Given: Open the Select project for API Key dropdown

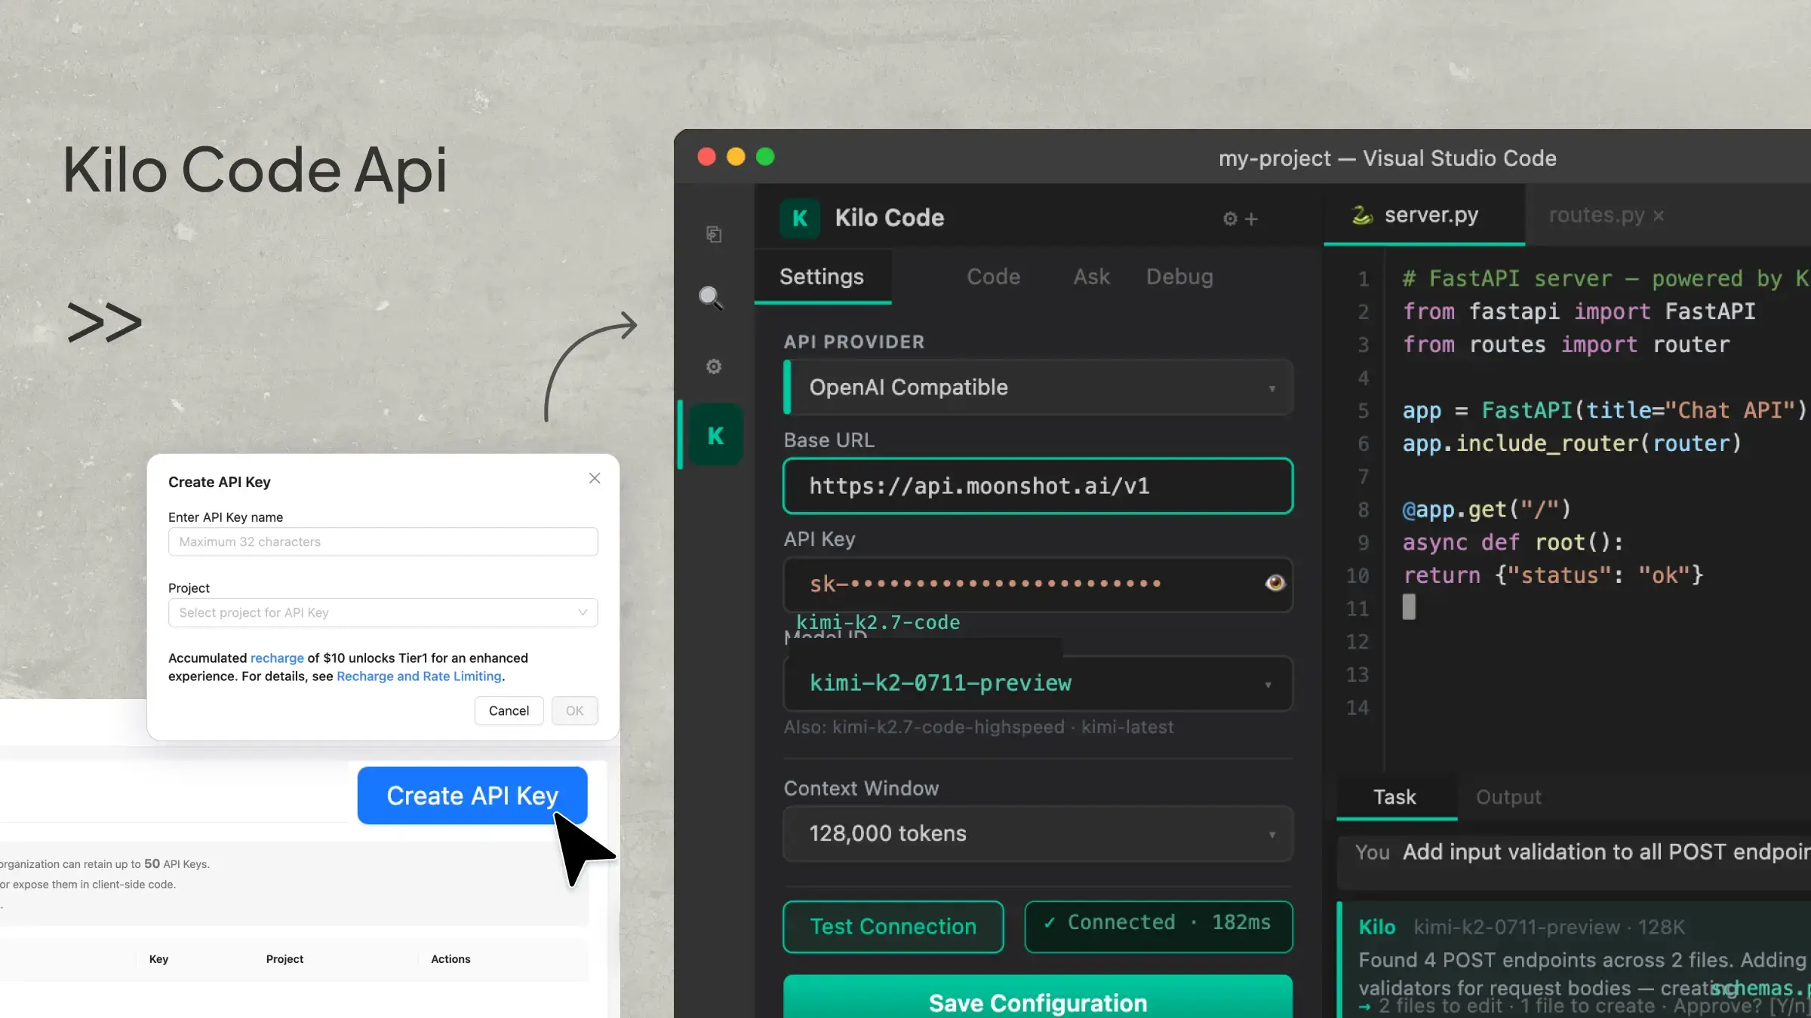Looking at the screenshot, I should [x=383, y=612].
